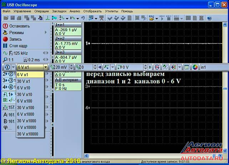Select range 6 V x10 from list

click(30, 88)
